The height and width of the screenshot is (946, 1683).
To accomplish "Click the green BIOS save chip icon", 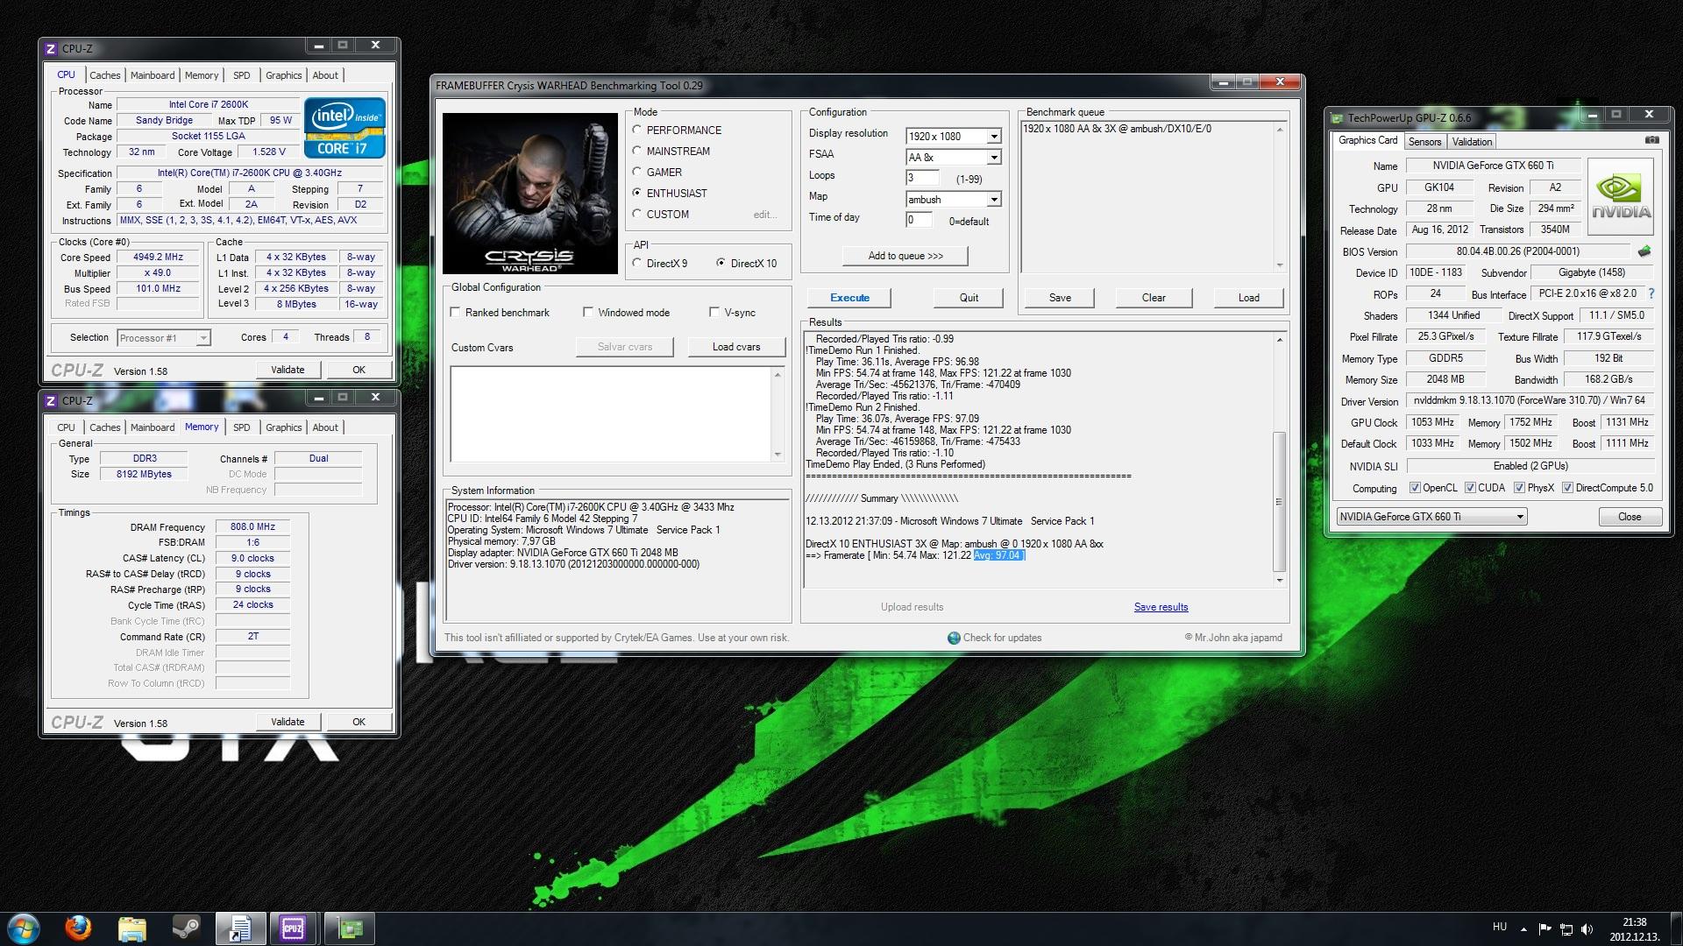I will (x=1644, y=251).
